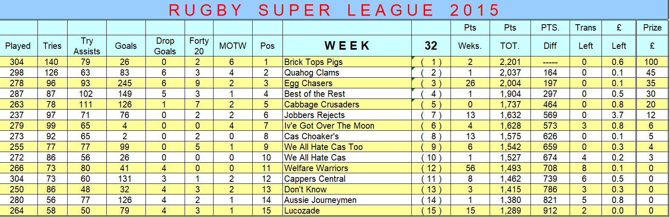Select the Rugby Super League 2015 title

click(334, 10)
